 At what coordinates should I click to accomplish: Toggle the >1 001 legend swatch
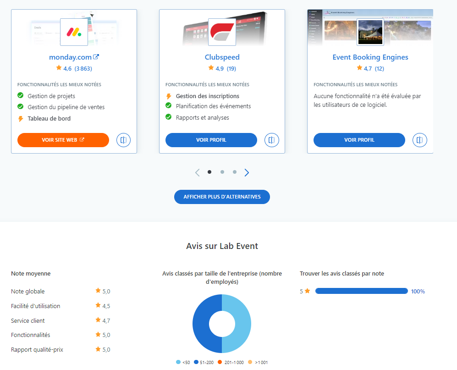click(250, 362)
